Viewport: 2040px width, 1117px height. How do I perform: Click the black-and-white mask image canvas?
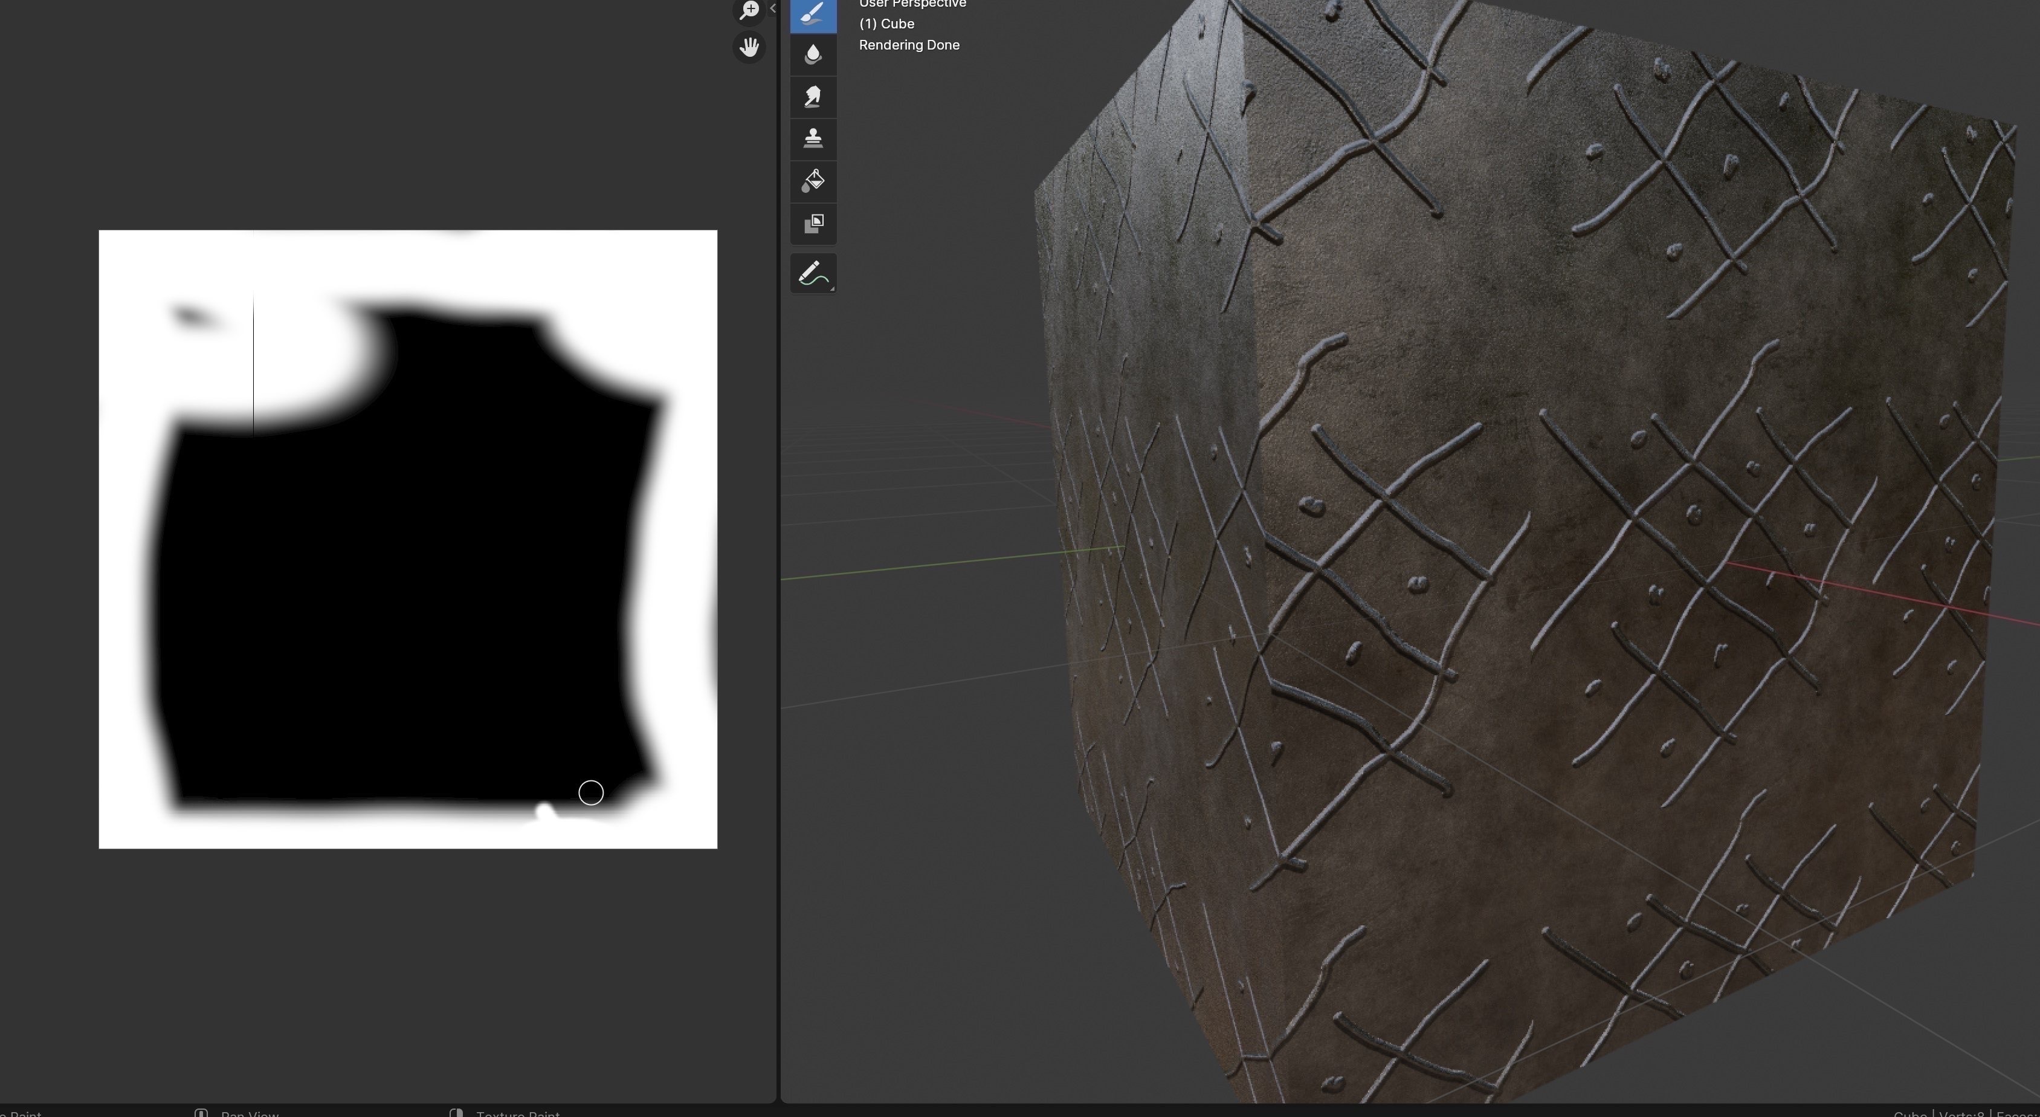(x=408, y=540)
